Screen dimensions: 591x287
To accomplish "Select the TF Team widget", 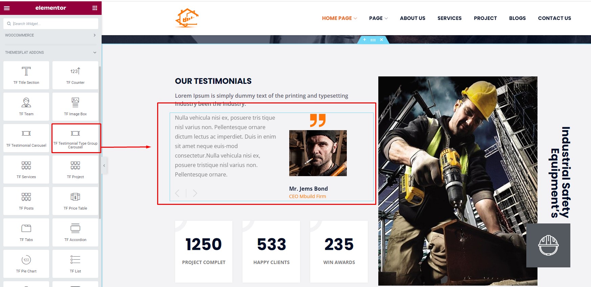I will tap(26, 106).
